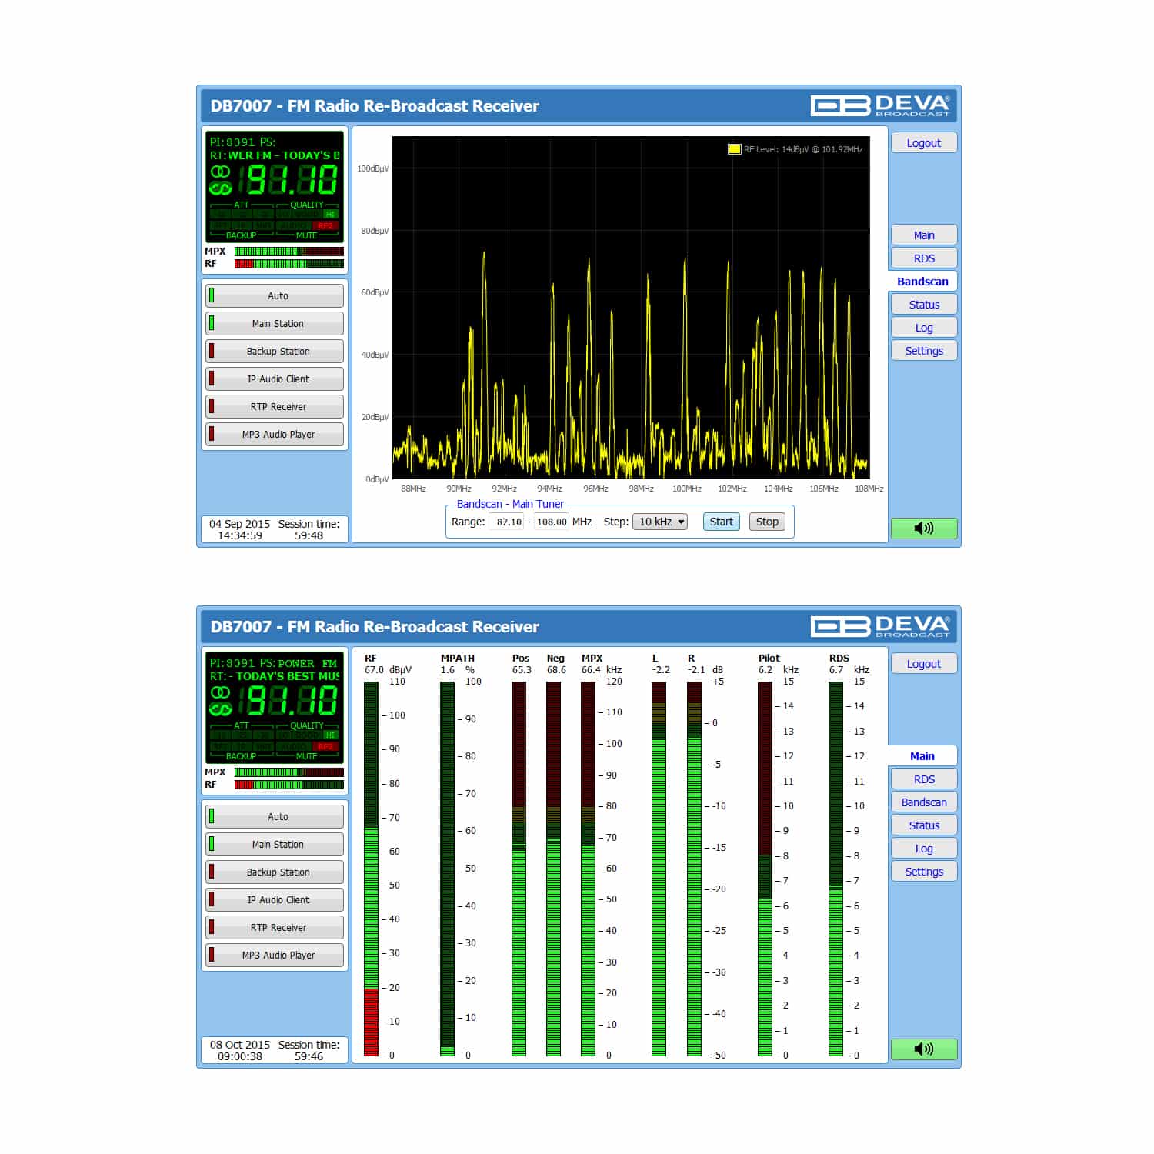Click the RF dBµV vertical meter
The height and width of the screenshot is (1154, 1154).
371,869
